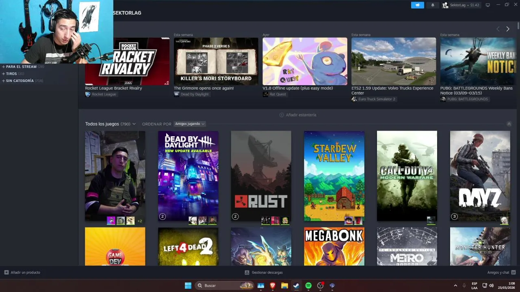The width and height of the screenshot is (520, 292).
Task: Open Amigos jugando sort dropdown
Action: coord(189,124)
